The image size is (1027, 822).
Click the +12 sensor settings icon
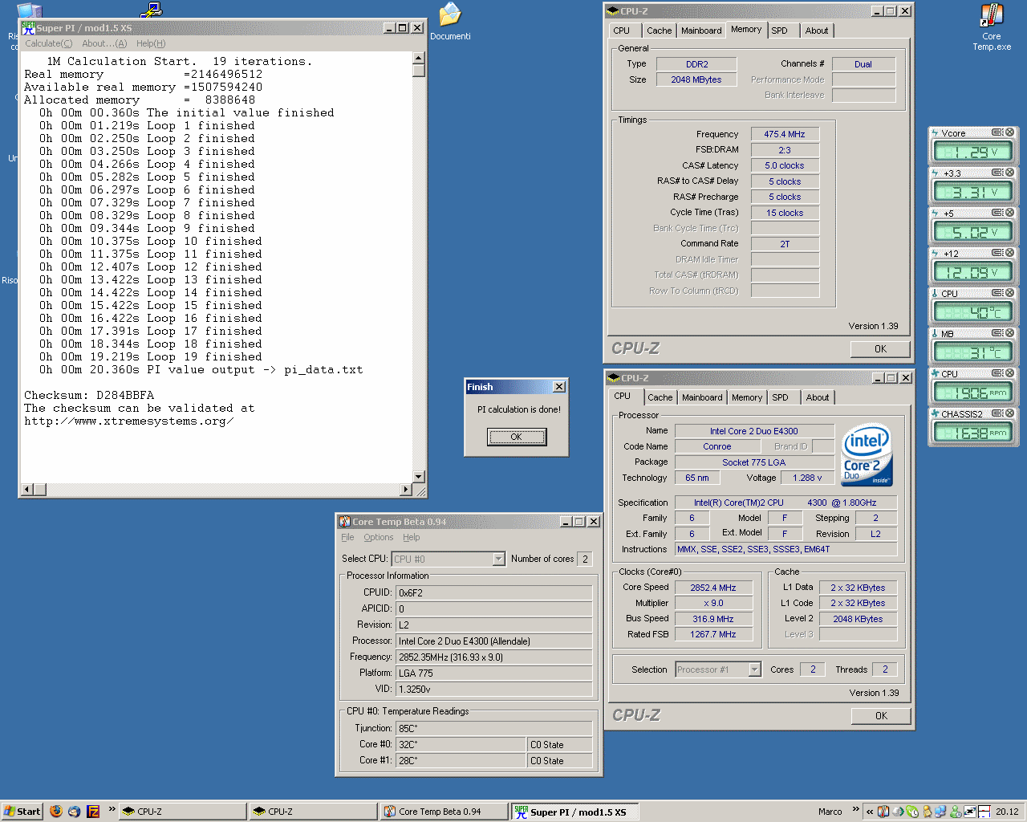pyautogui.click(x=997, y=253)
